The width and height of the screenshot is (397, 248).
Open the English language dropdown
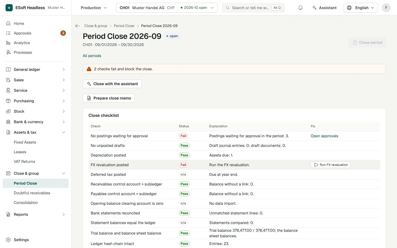361,8
